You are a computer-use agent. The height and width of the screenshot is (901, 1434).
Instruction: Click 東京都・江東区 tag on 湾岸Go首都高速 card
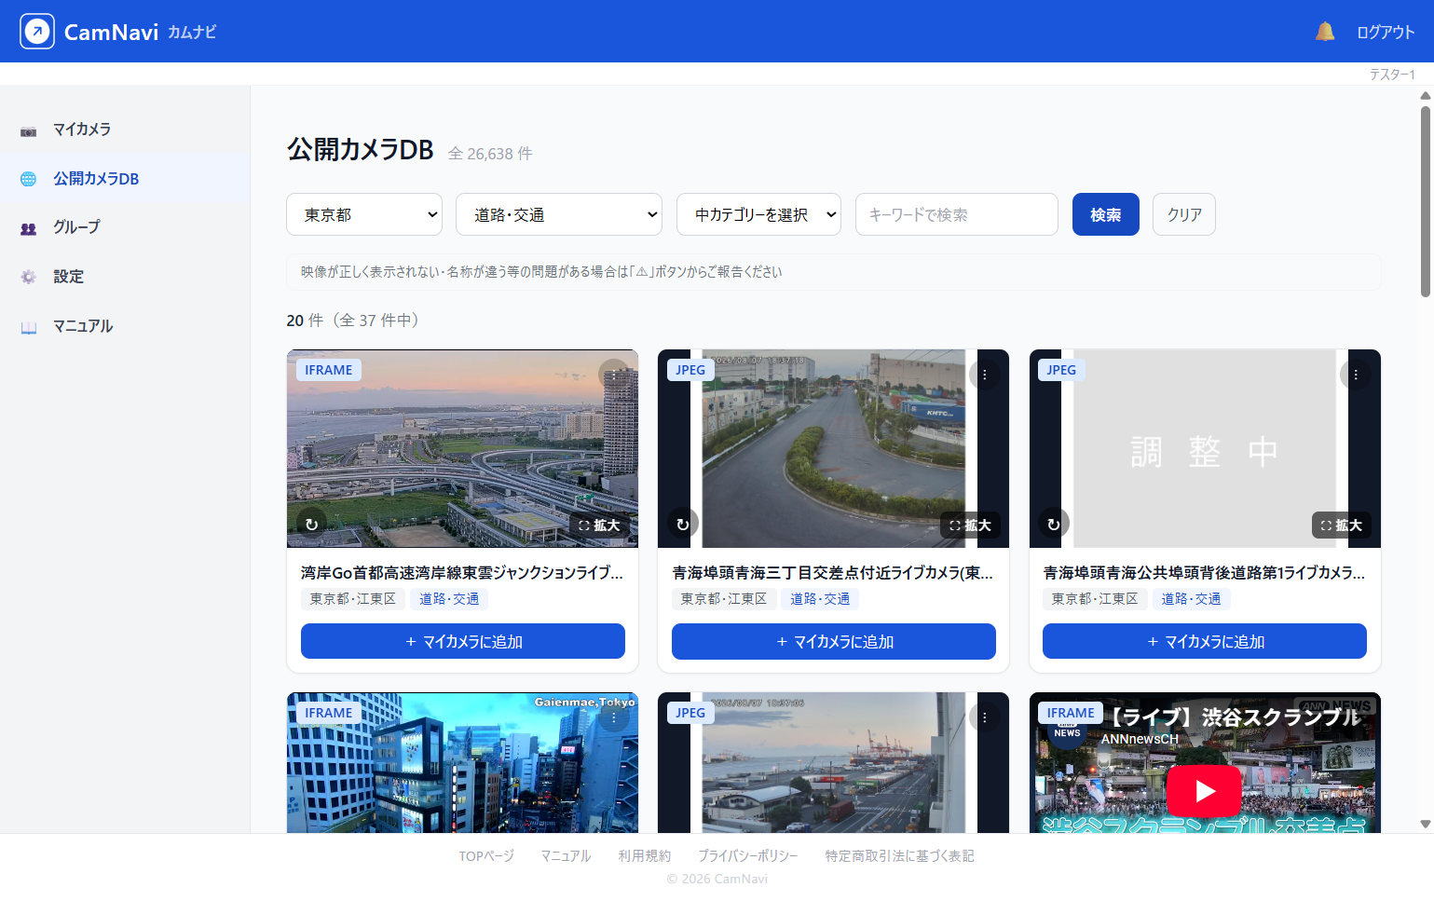tap(352, 599)
